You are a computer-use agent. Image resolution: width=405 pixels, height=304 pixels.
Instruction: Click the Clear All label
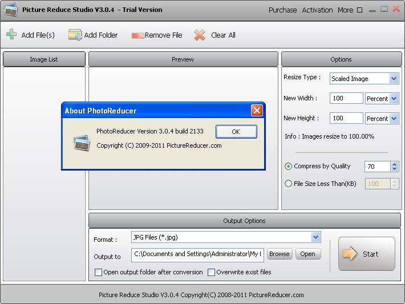(223, 35)
